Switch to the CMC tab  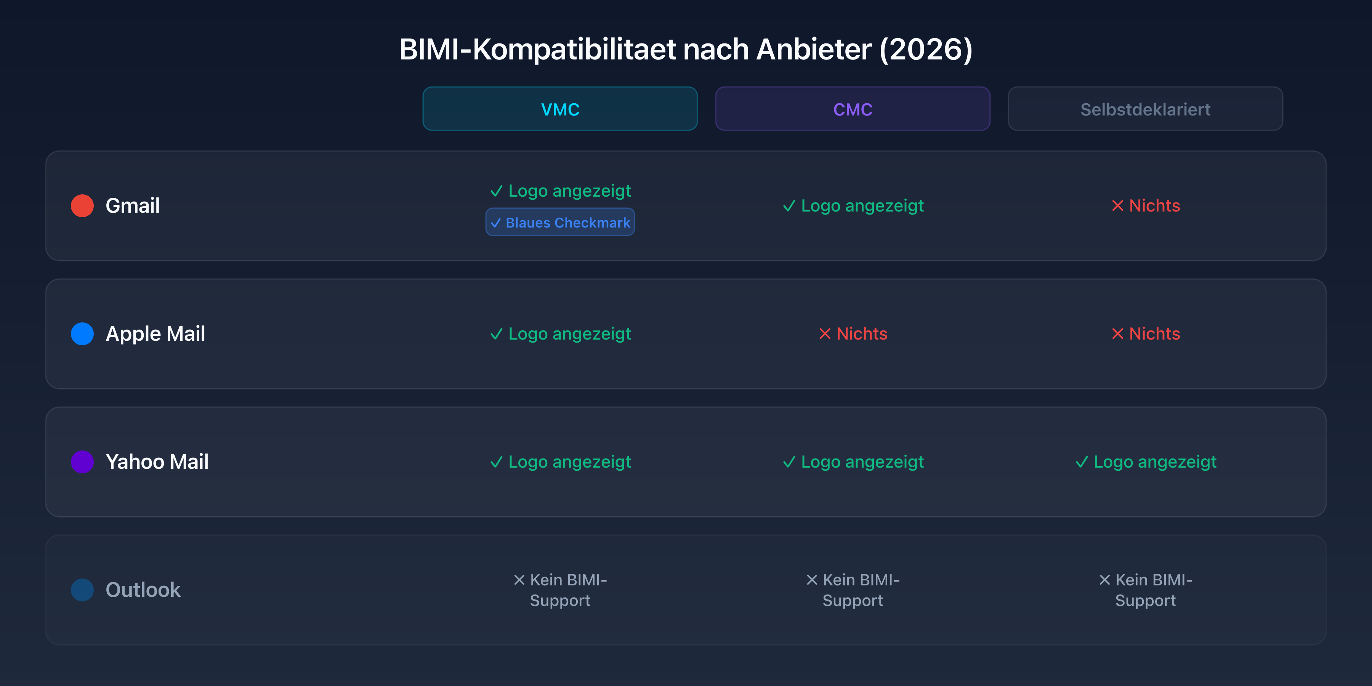pyautogui.click(x=852, y=109)
